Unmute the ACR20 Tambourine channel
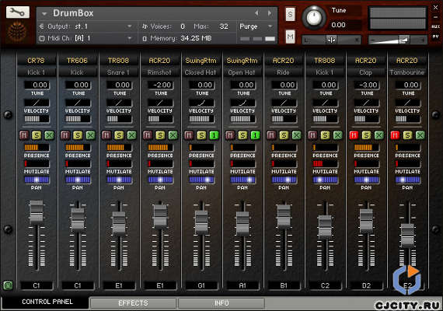The width and height of the screenshot is (443, 311). [x=395, y=135]
